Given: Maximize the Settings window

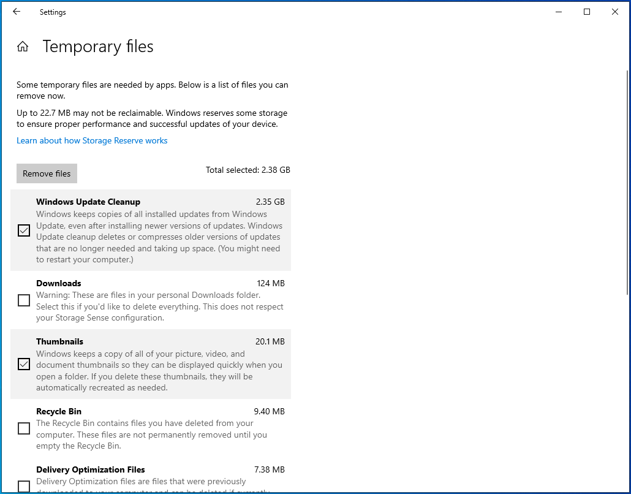Looking at the screenshot, I should [x=587, y=12].
